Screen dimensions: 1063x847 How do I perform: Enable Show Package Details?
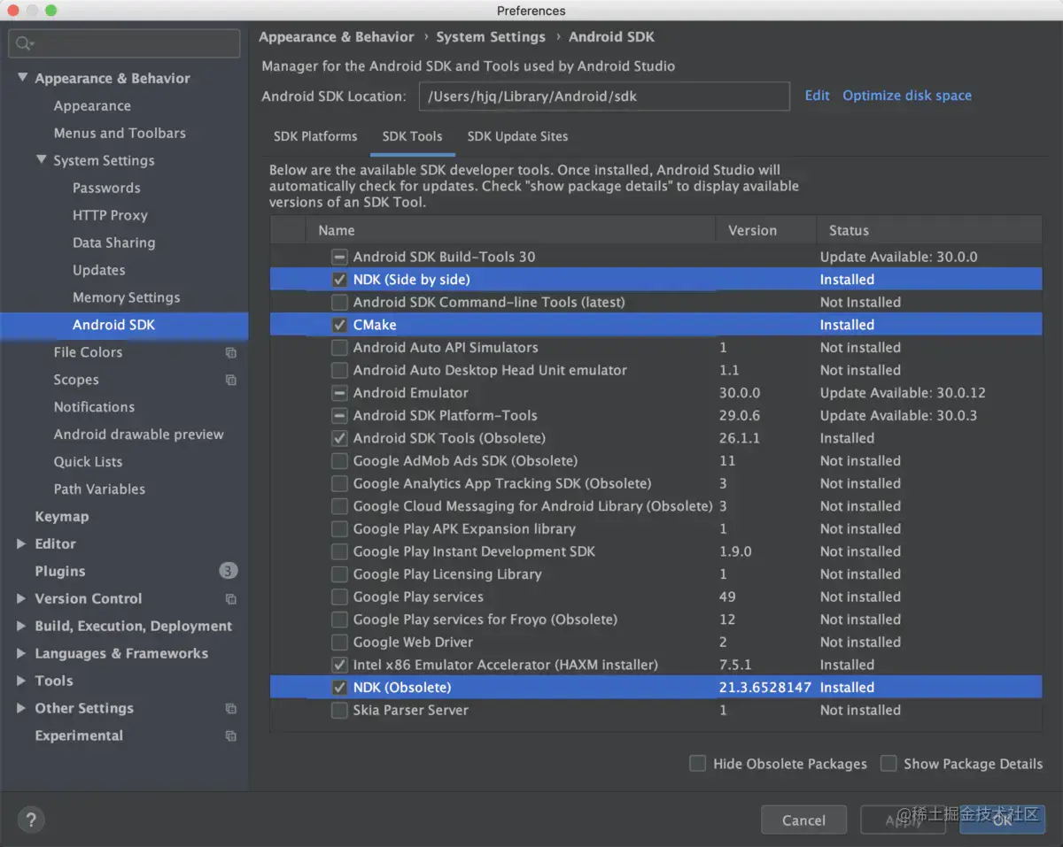(x=888, y=763)
